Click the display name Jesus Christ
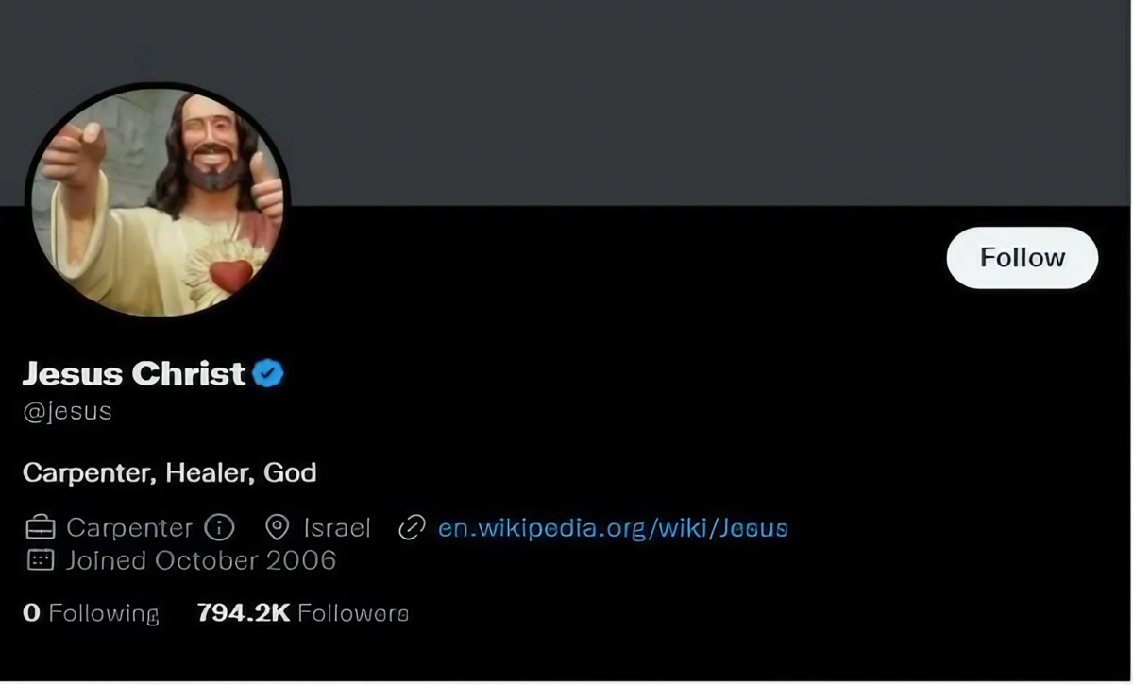1133x685 pixels. 134,374
